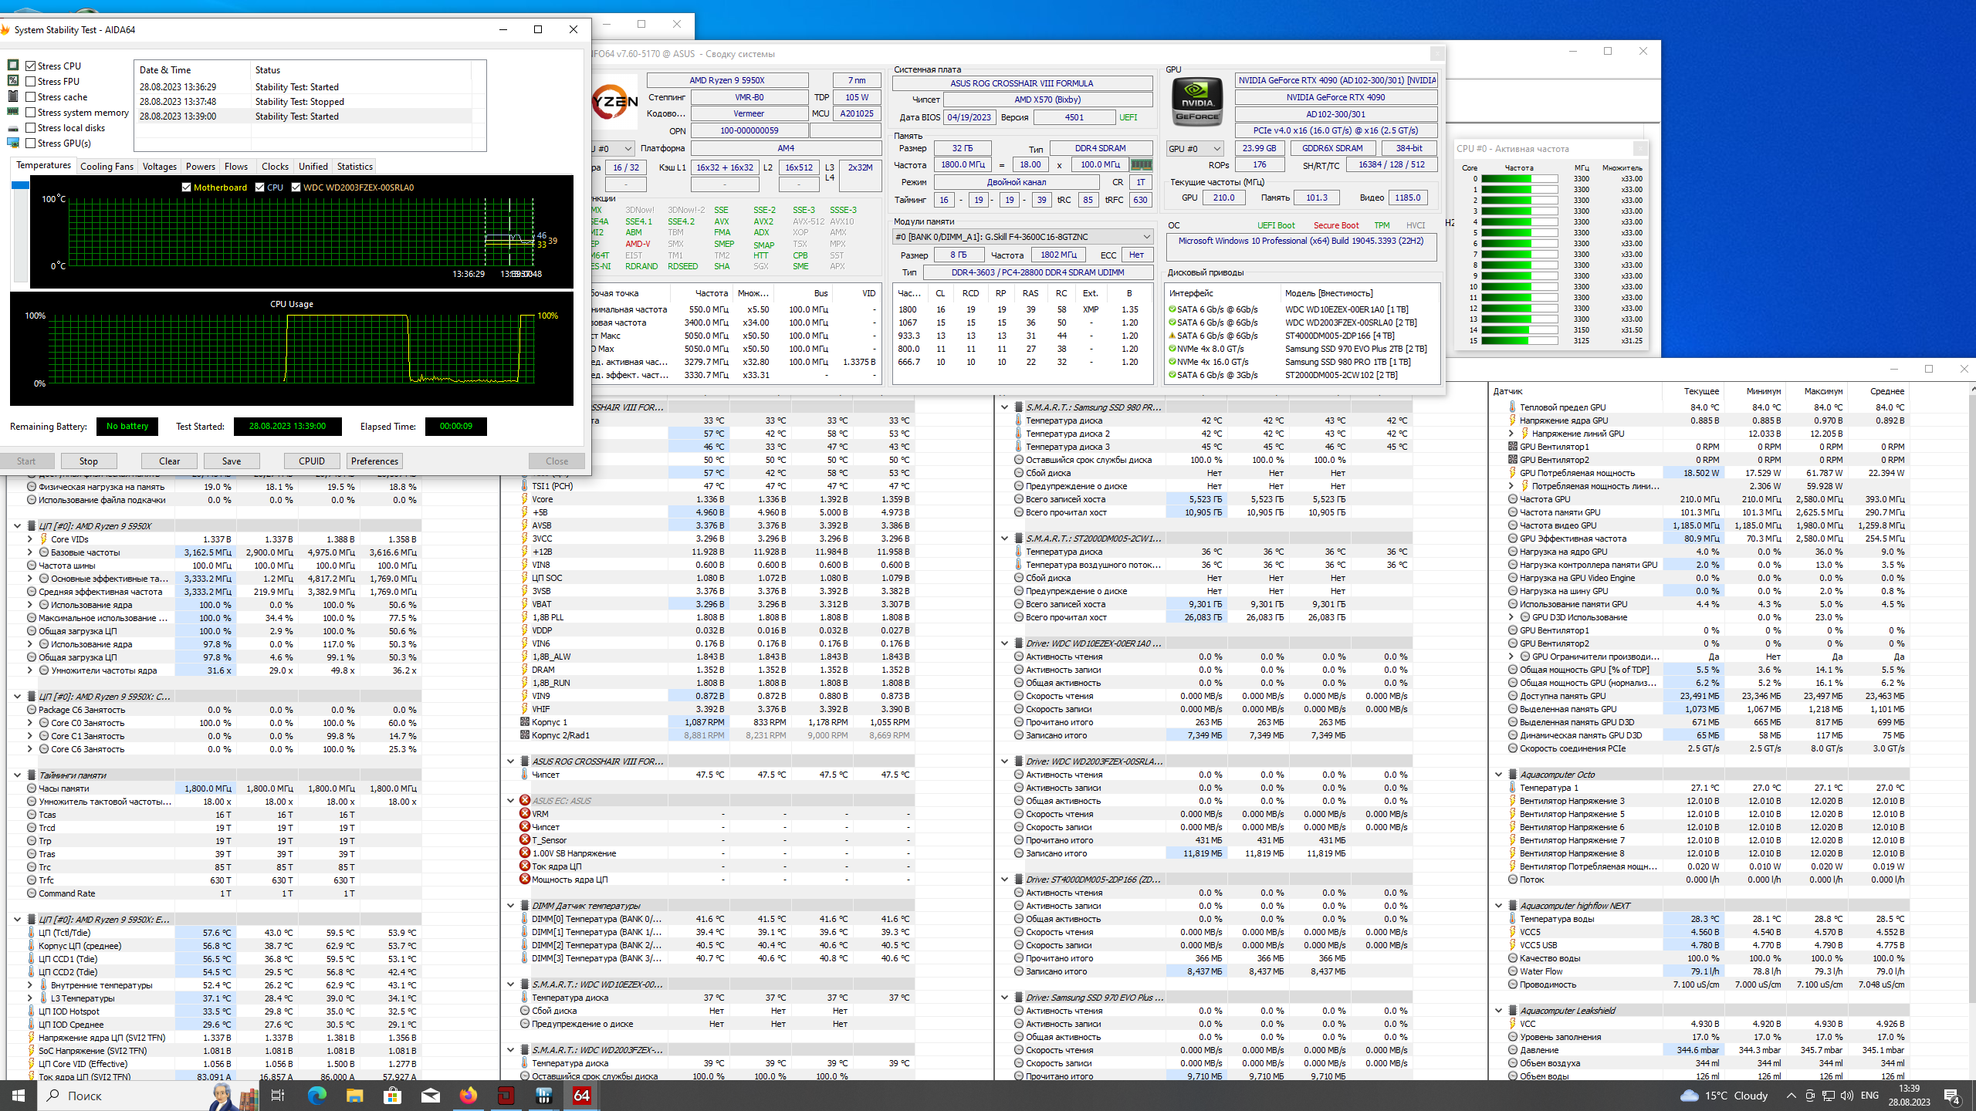Viewport: 1976px width, 1111px height.
Task: Open the HWiNFO taskbar icon
Action: [x=543, y=1095]
